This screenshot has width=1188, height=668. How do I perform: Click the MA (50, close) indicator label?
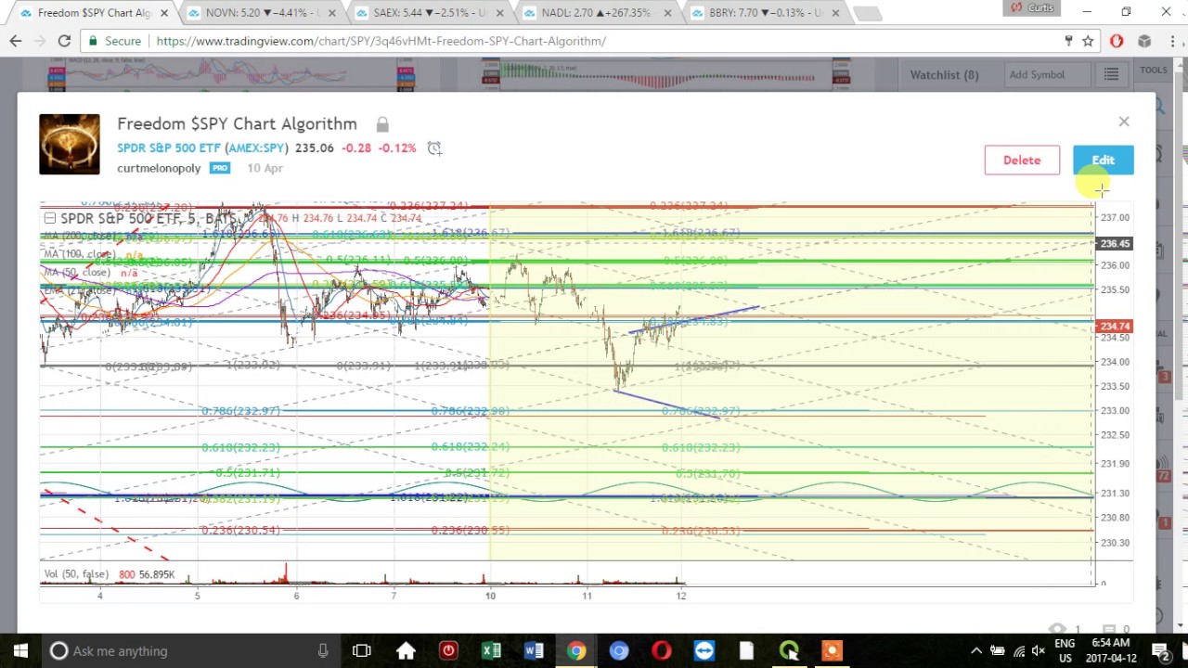(x=77, y=273)
